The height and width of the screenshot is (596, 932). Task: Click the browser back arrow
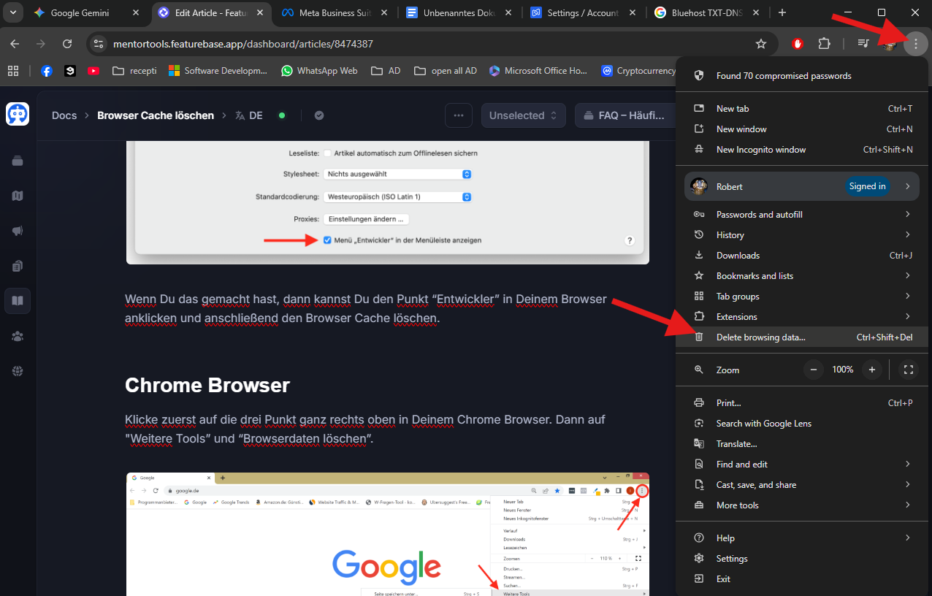15,44
